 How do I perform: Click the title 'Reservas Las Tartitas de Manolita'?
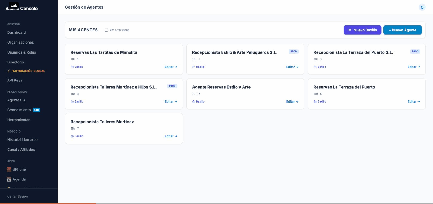pos(104,52)
